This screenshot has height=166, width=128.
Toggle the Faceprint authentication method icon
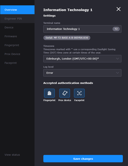tap(79, 93)
